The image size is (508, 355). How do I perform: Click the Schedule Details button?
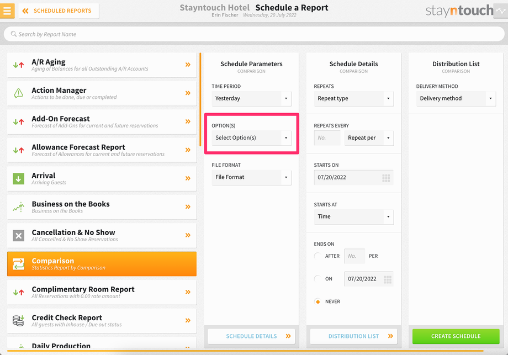click(x=251, y=336)
